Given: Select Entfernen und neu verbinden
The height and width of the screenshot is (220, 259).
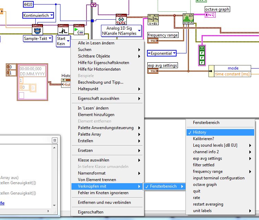Looking at the screenshot, I should (107, 202).
